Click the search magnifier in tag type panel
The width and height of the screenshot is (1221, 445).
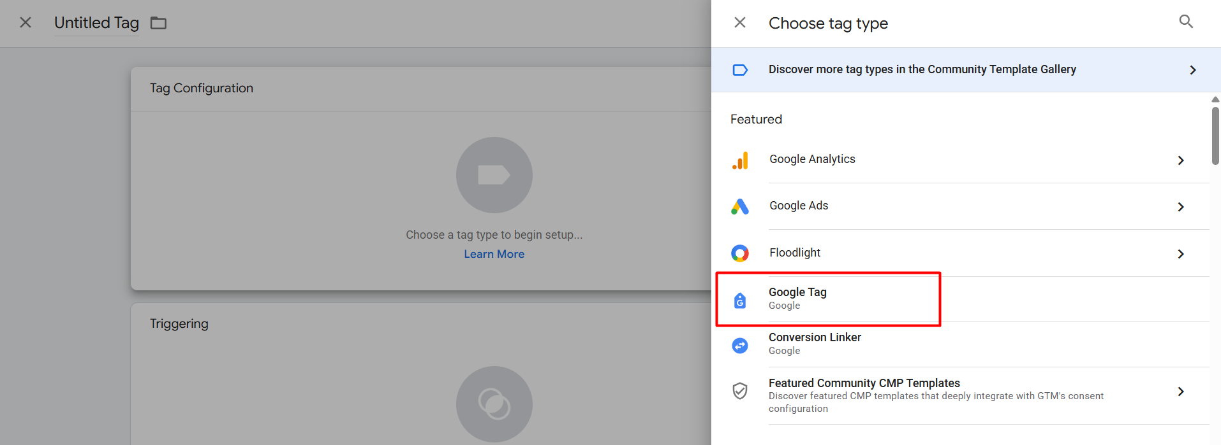tap(1186, 22)
